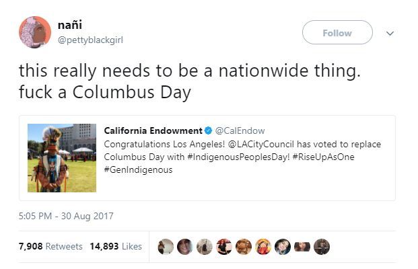This screenshot has width=418, height=269.
Task: View the 14,893 Likes list
Action: (115, 246)
